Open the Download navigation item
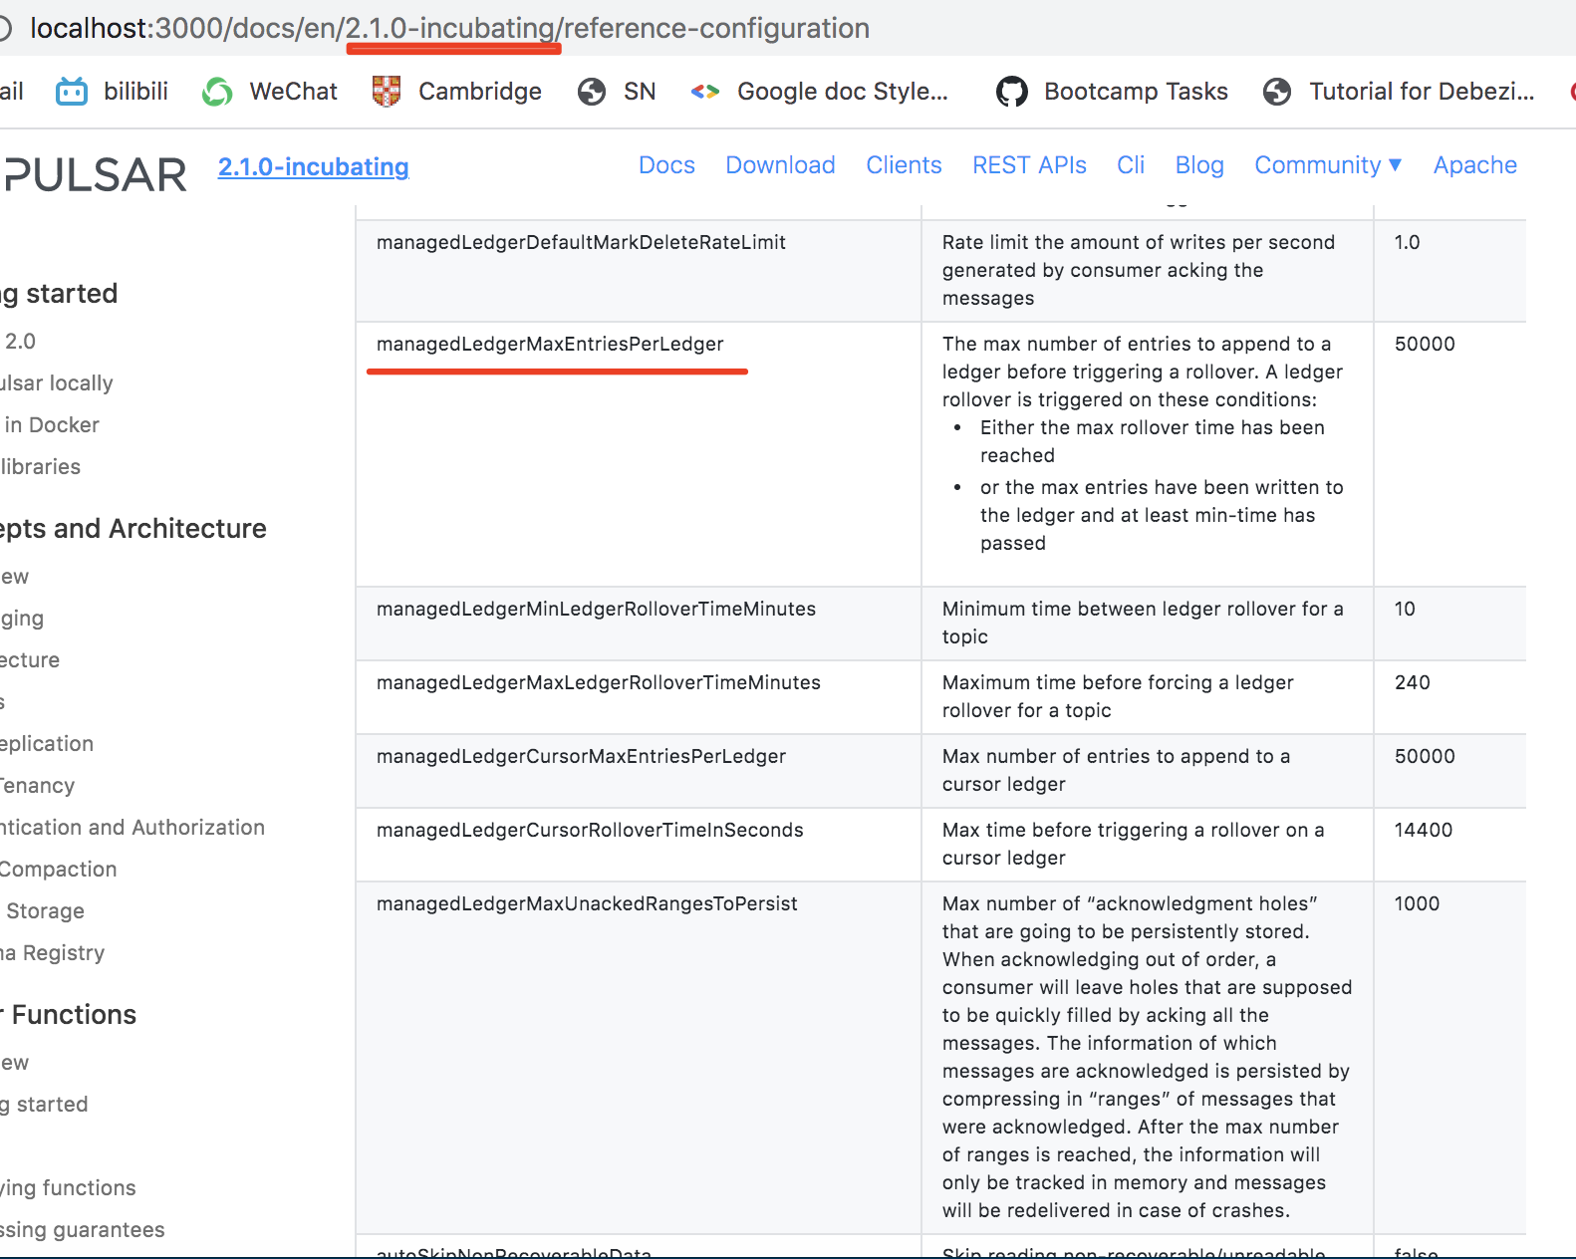Screen dimensions: 1576x1259 (780, 165)
